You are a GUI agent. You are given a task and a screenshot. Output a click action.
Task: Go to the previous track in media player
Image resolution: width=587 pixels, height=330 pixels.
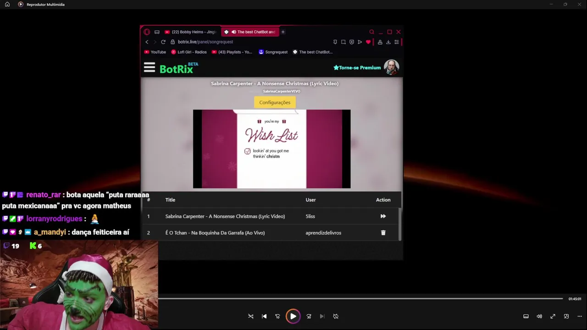[x=264, y=316]
